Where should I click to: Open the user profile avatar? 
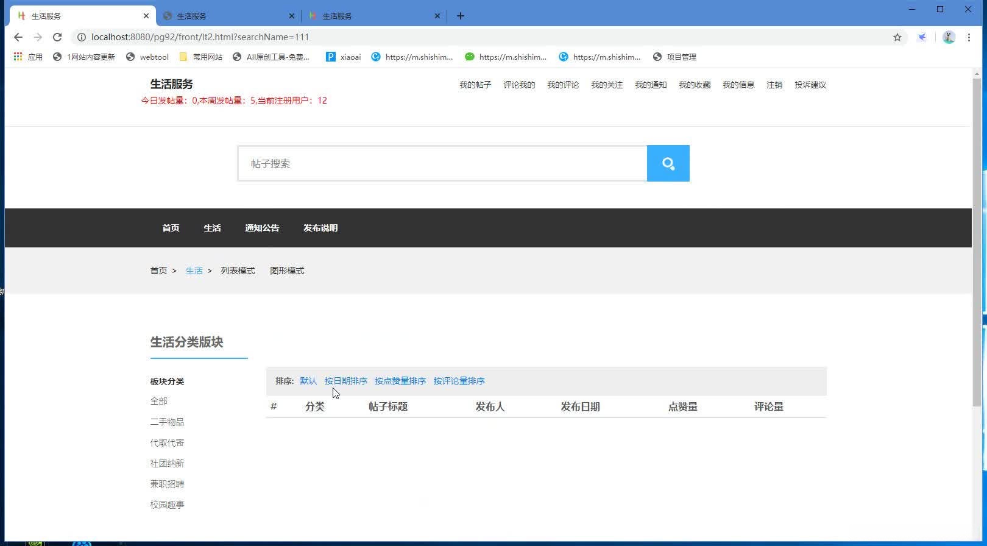[x=949, y=37]
